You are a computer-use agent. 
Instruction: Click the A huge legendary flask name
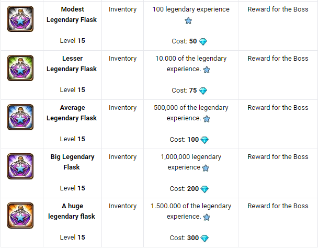click(72, 211)
